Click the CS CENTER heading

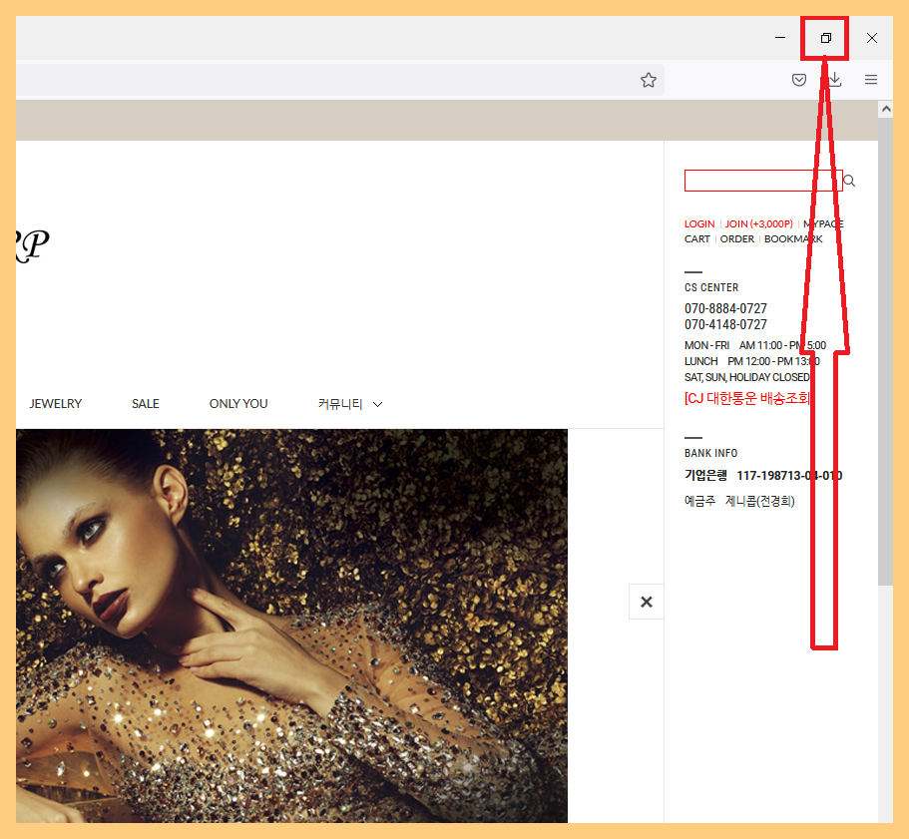coord(711,288)
